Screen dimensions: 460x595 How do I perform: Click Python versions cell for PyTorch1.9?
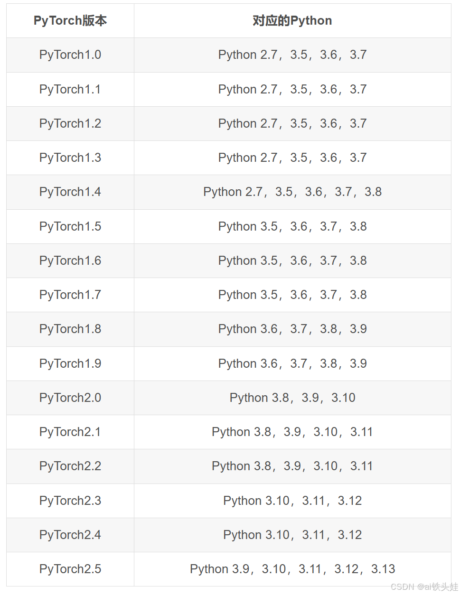point(292,364)
